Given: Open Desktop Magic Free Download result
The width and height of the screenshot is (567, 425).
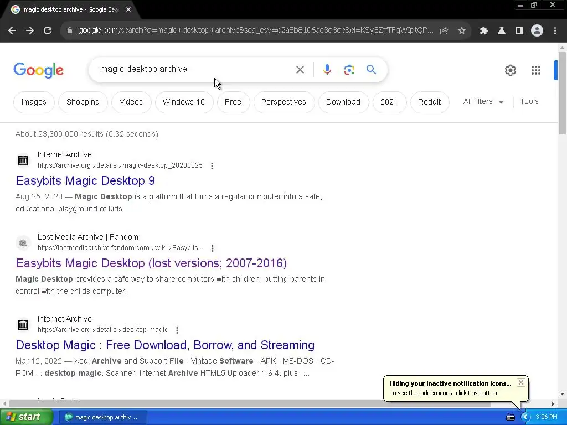Looking at the screenshot, I should point(165,345).
